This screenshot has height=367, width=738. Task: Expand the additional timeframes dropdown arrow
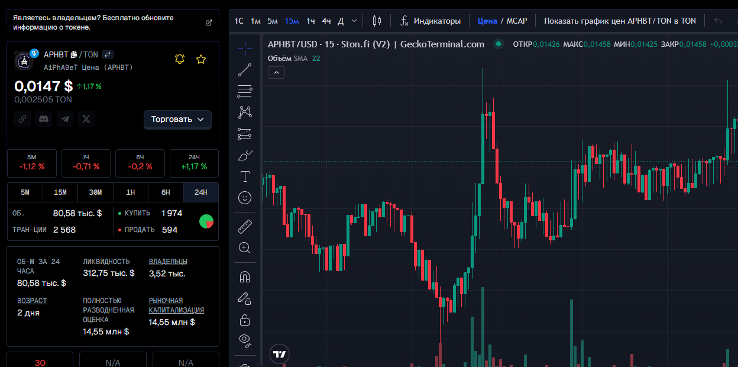(354, 21)
